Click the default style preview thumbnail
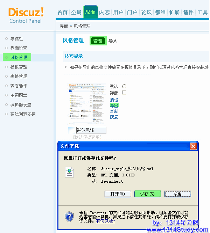This screenshot has width=210, height=233. 86,104
